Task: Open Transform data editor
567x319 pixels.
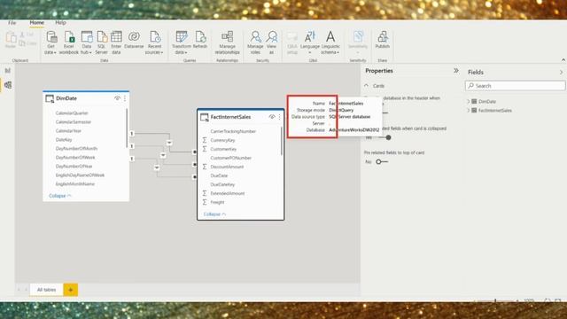Action: (x=181, y=43)
